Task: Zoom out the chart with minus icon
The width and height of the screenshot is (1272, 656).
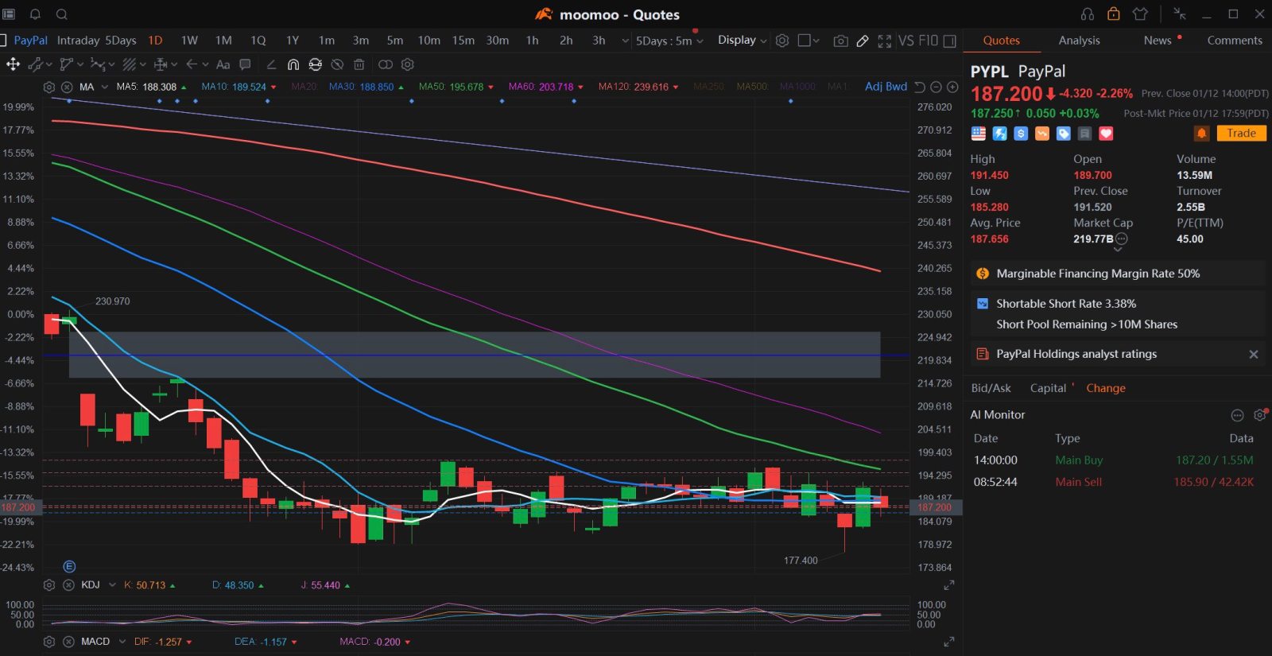Action: point(936,87)
